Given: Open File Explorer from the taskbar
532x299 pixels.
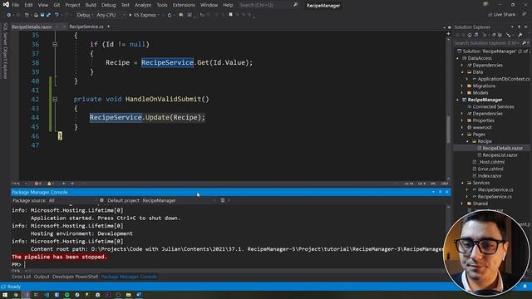Looking at the screenshot, I should (129, 295).
